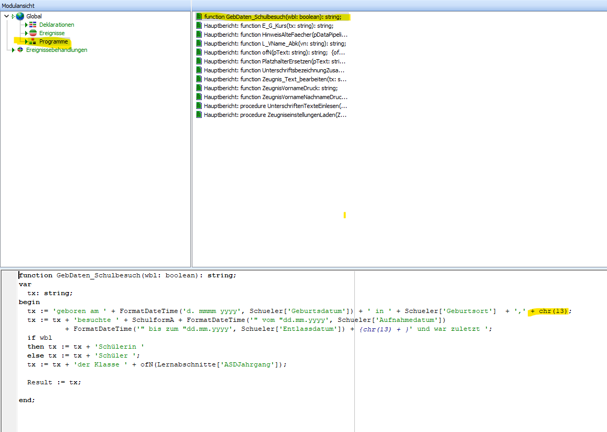Click document icon next to ZeugniseinstellungenLaden
The width and height of the screenshot is (607, 432).
199,115
